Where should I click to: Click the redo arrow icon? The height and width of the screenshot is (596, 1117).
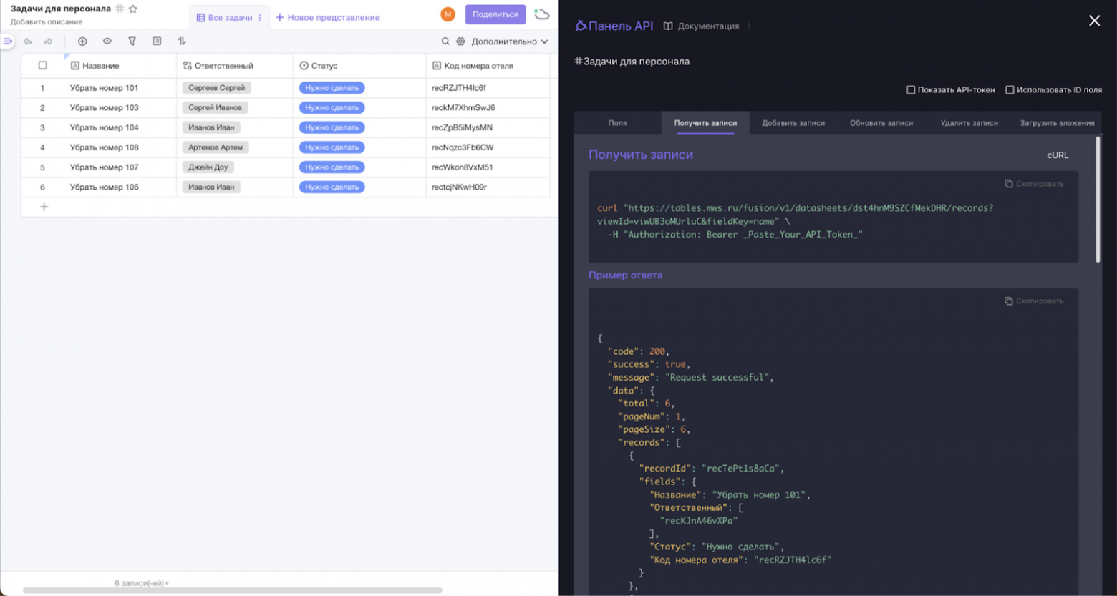tap(48, 41)
